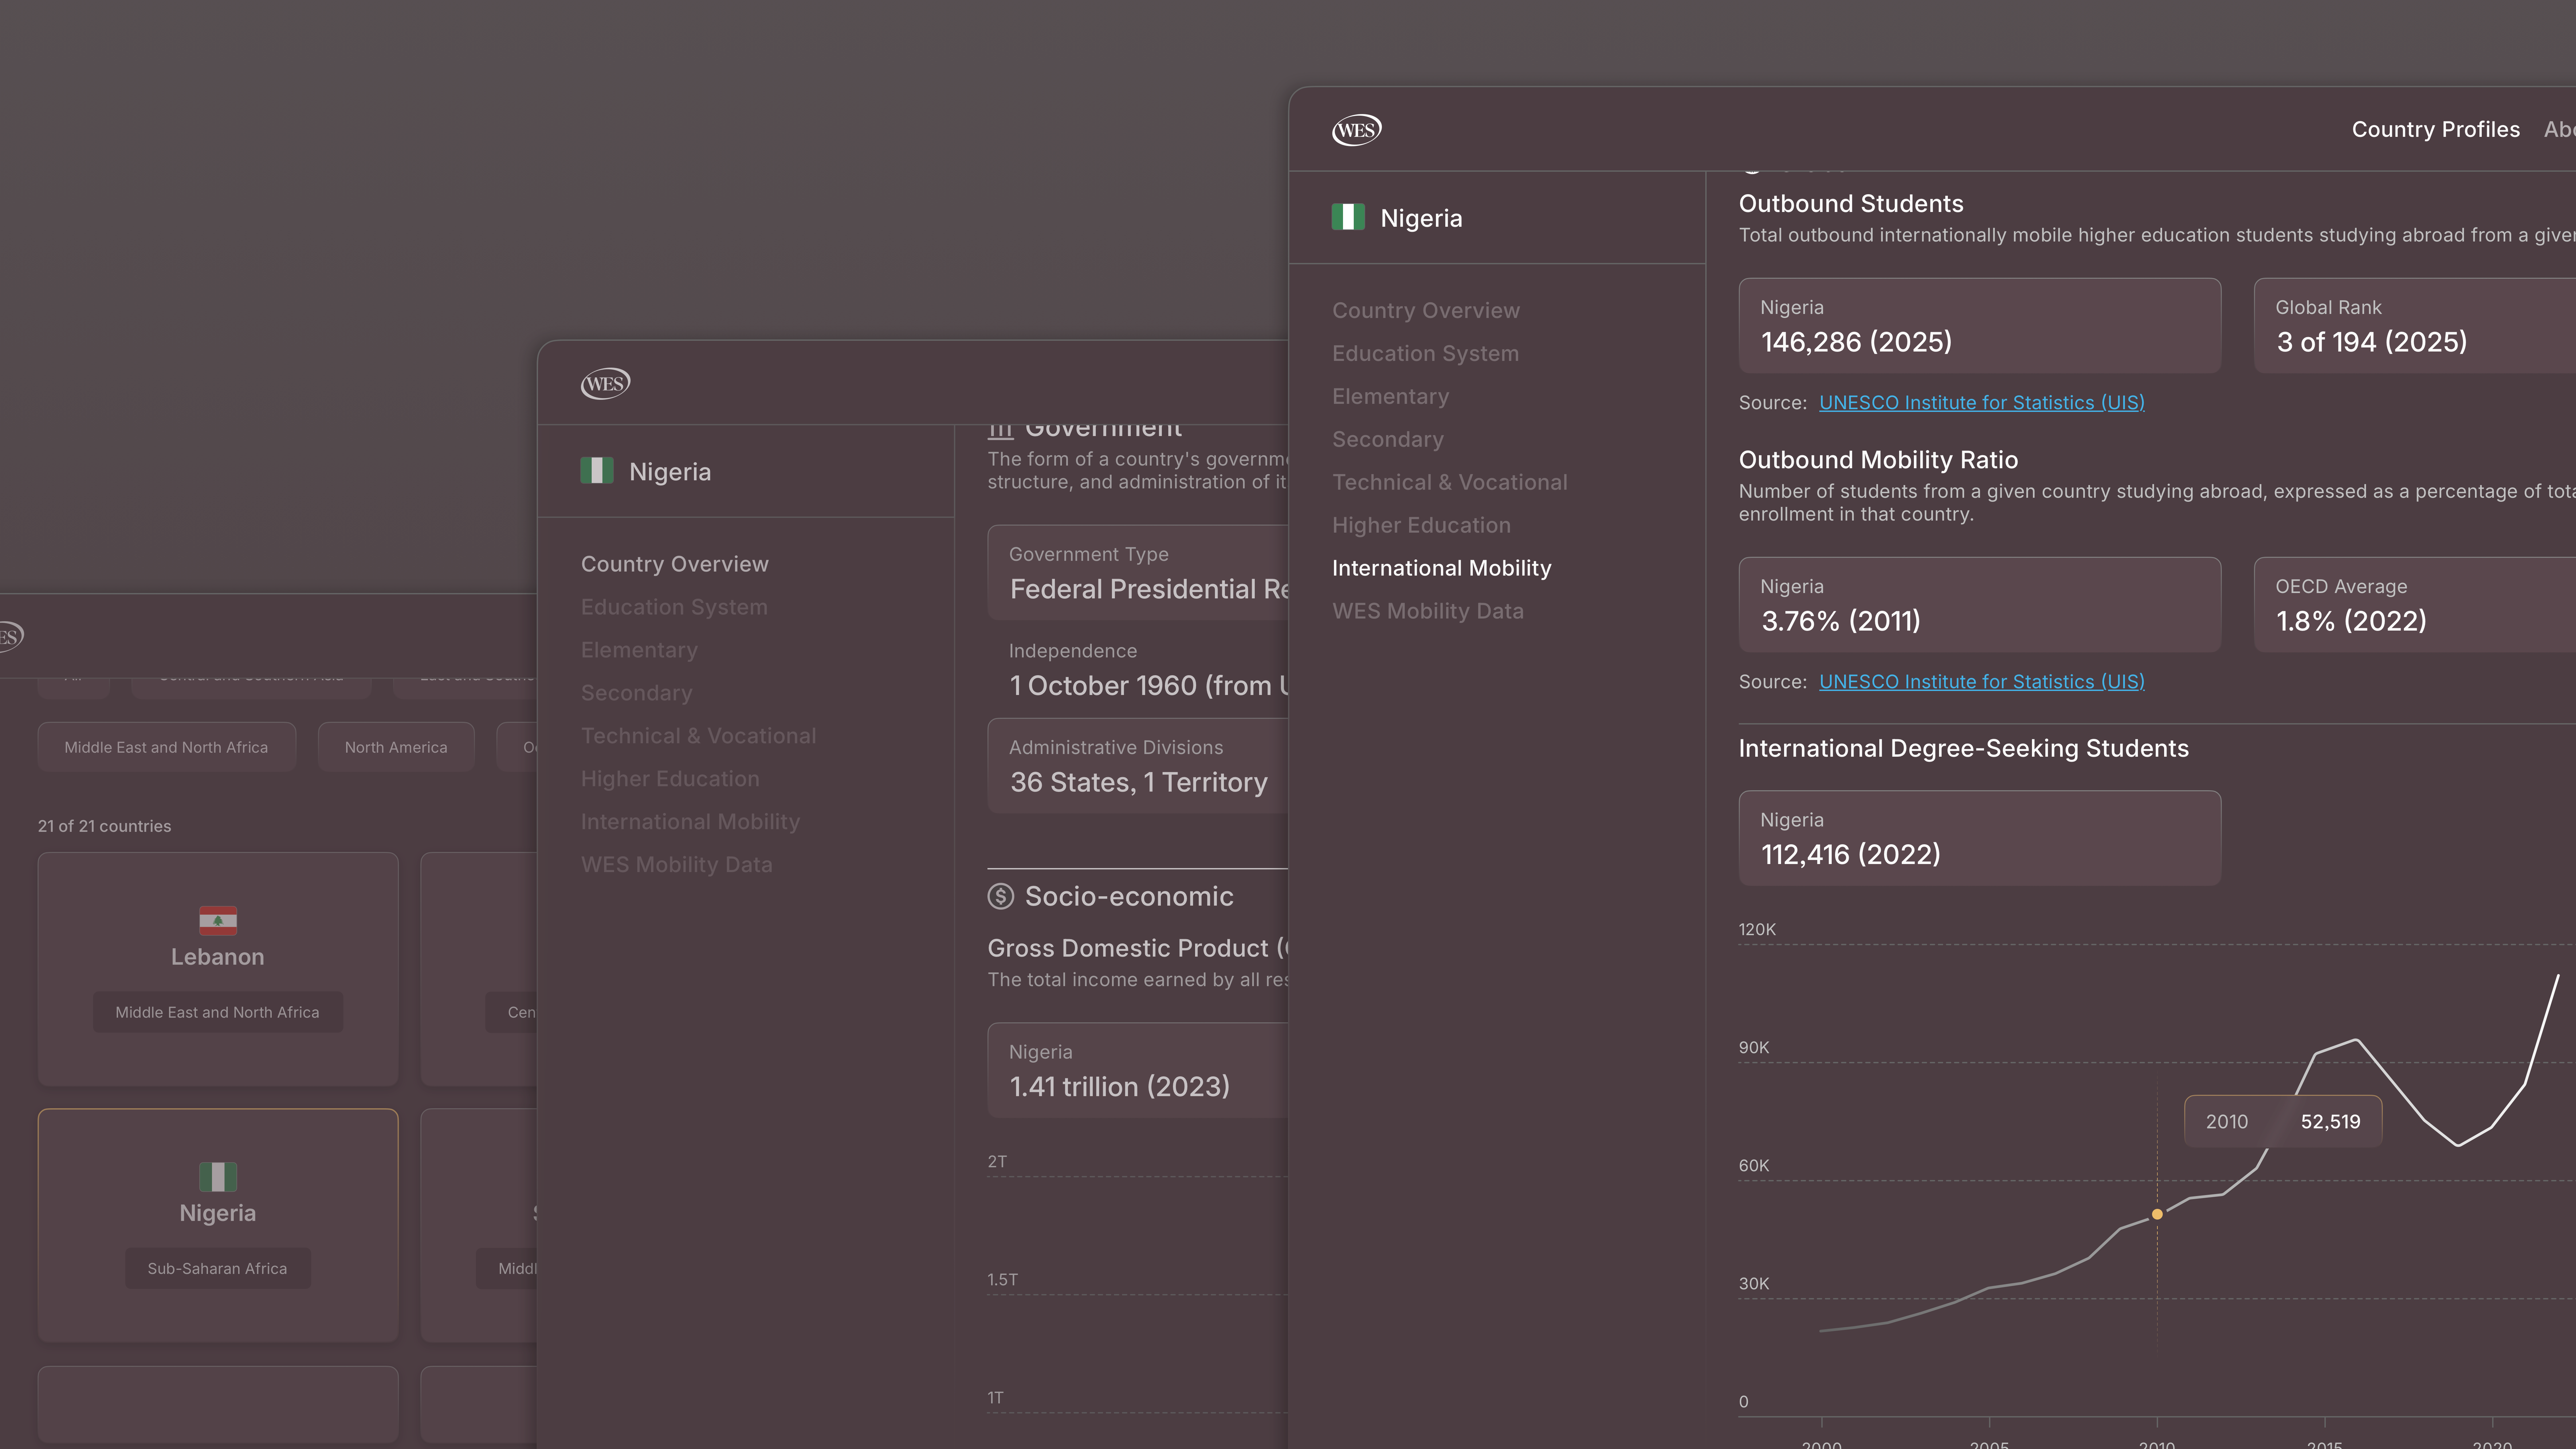Click the WES logo in the front window
Screen dimensions: 2576x1449
tap(1357, 130)
